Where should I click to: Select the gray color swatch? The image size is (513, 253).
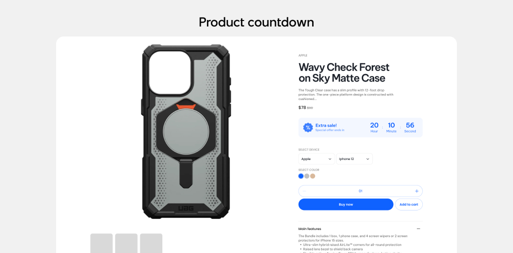[x=307, y=176]
